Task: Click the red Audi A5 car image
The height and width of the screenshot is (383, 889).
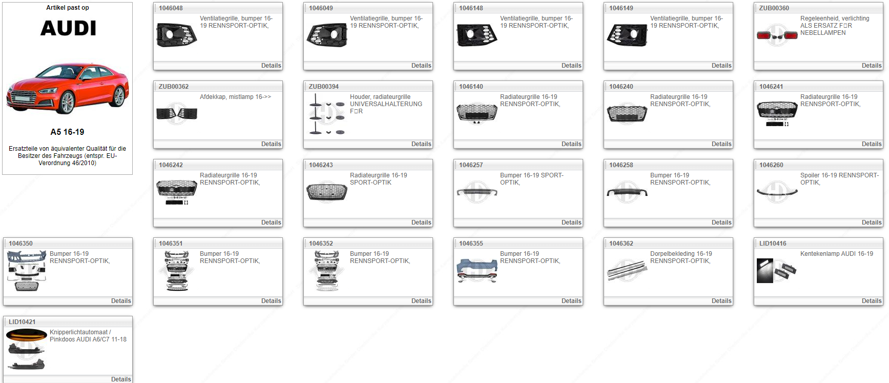Action: [x=68, y=88]
